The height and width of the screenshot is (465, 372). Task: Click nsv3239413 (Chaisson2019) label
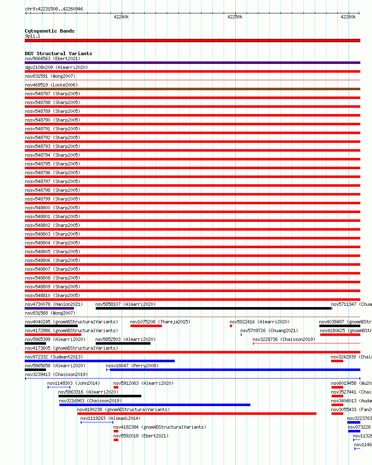pyautogui.click(x=56, y=375)
